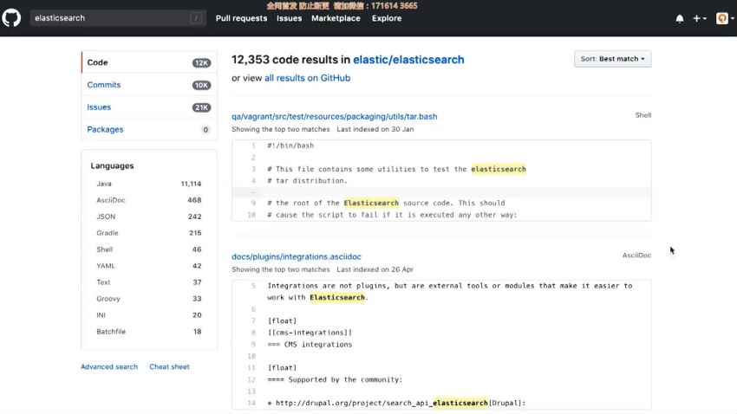Viewport: 737px width, 414px height.
Task: Open the notifications bell
Action: pyautogui.click(x=680, y=18)
